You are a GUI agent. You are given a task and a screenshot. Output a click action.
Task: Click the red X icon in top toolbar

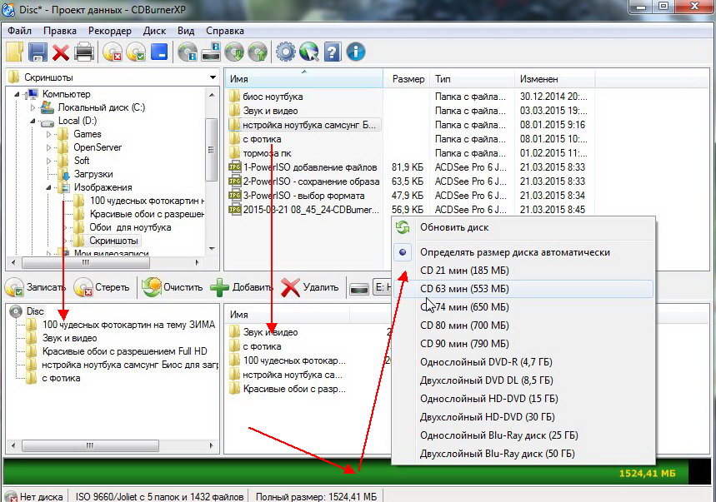tap(61, 52)
